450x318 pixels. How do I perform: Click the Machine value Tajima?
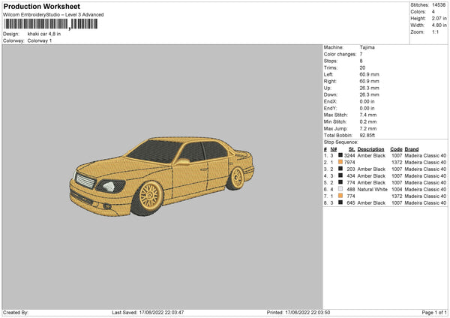click(367, 47)
